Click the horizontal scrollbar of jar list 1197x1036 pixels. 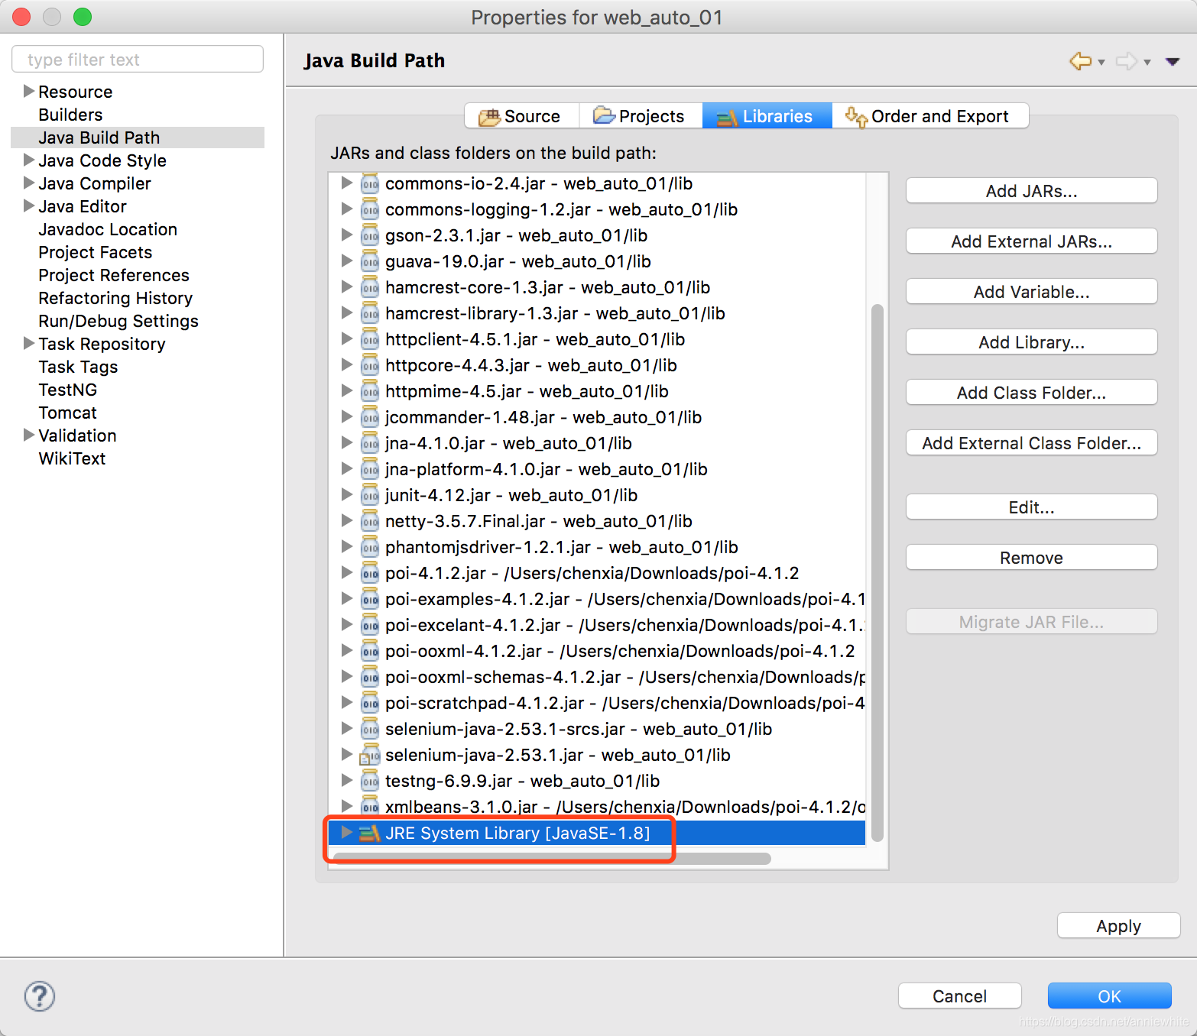point(552,859)
